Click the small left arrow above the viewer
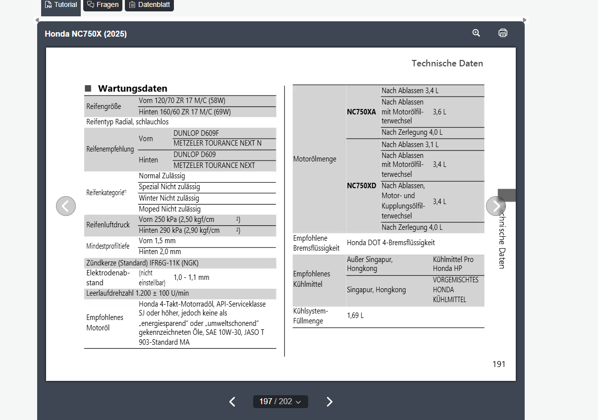The height and width of the screenshot is (420, 598). [37, 20]
